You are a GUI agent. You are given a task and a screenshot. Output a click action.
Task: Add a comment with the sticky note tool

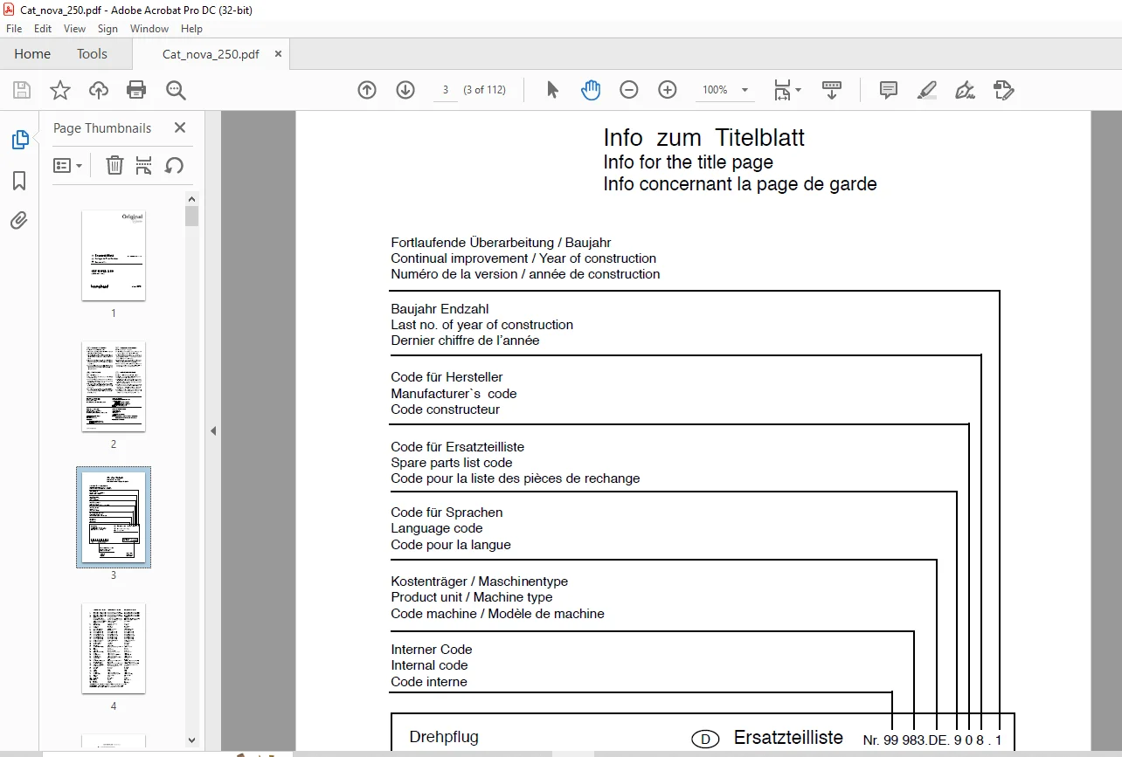pyautogui.click(x=889, y=90)
